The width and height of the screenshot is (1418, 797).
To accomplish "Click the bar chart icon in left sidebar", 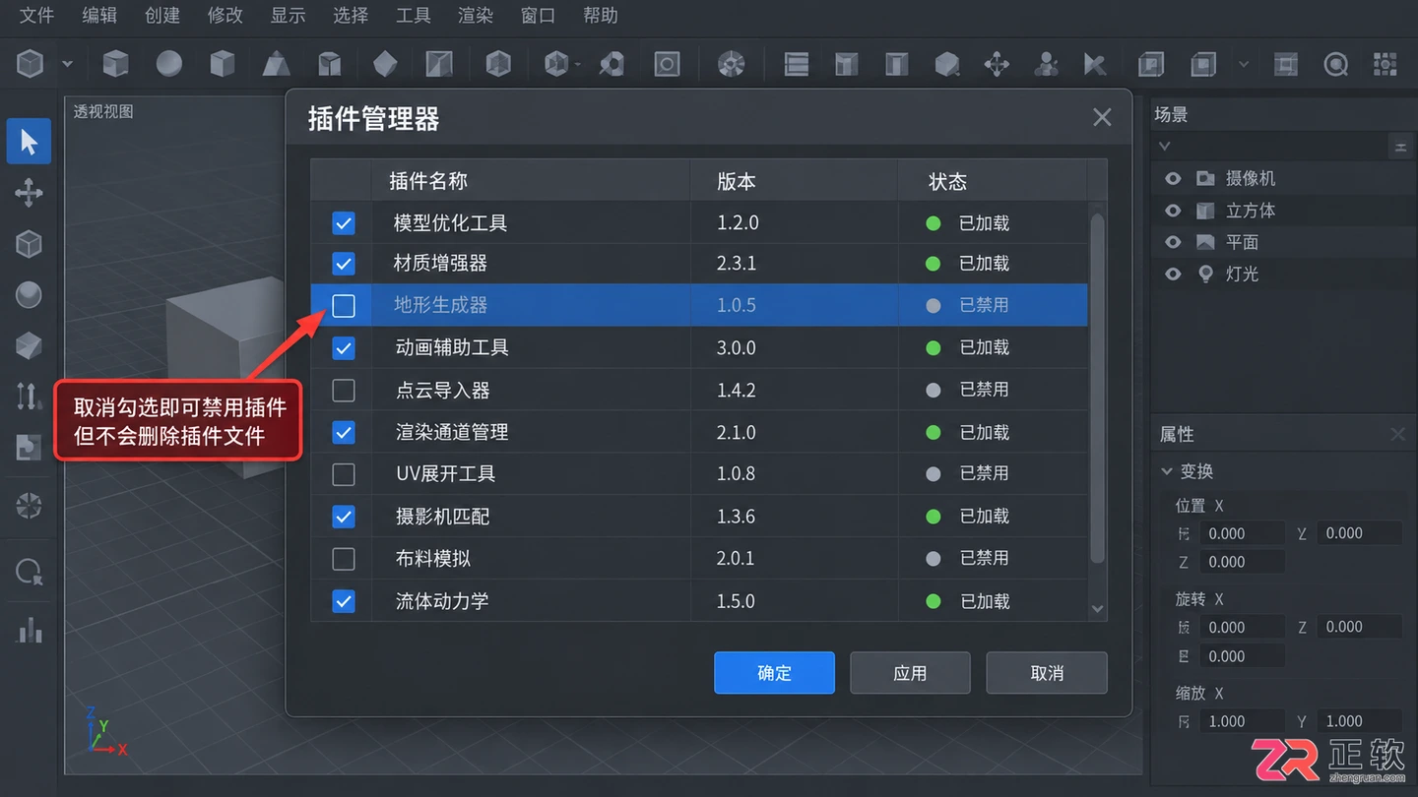I will pos(30,630).
